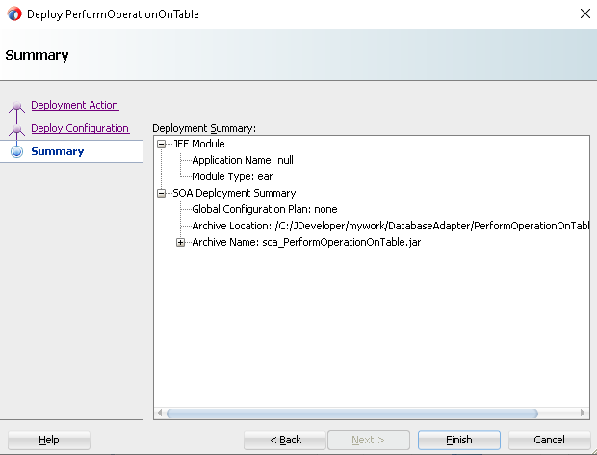Select the 'Archive Name: sca_PerformOperationOnTable.jar' row
597x455 pixels.
tap(306, 242)
